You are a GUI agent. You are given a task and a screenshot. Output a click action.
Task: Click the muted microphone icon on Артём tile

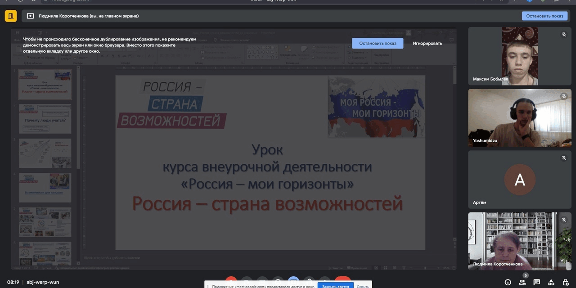click(x=563, y=158)
